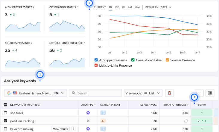Click the X icon in position tracking row
Image resolution: width=219 pixels, height=132 pixels.
(x=88, y=121)
